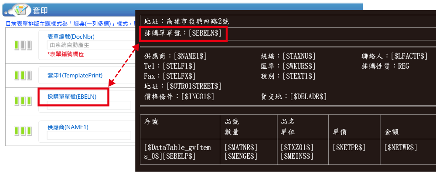Click the [$TAXNU$] 統編 placeholder
This screenshot has width=436, height=174.
pyautogui.click(x=299, y=56)
